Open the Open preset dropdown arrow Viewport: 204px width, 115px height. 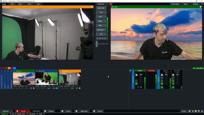click(24, 4)
